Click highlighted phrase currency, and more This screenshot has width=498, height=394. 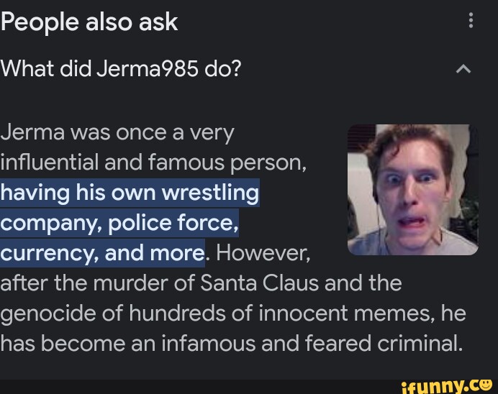pyautogui.click(x=102, y=253)
